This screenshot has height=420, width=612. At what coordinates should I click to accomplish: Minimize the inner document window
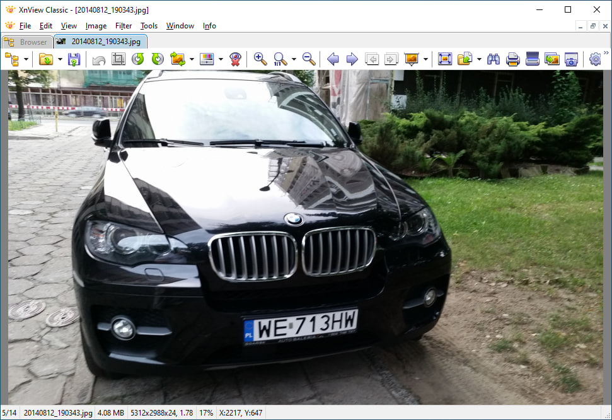click(580, 26)
